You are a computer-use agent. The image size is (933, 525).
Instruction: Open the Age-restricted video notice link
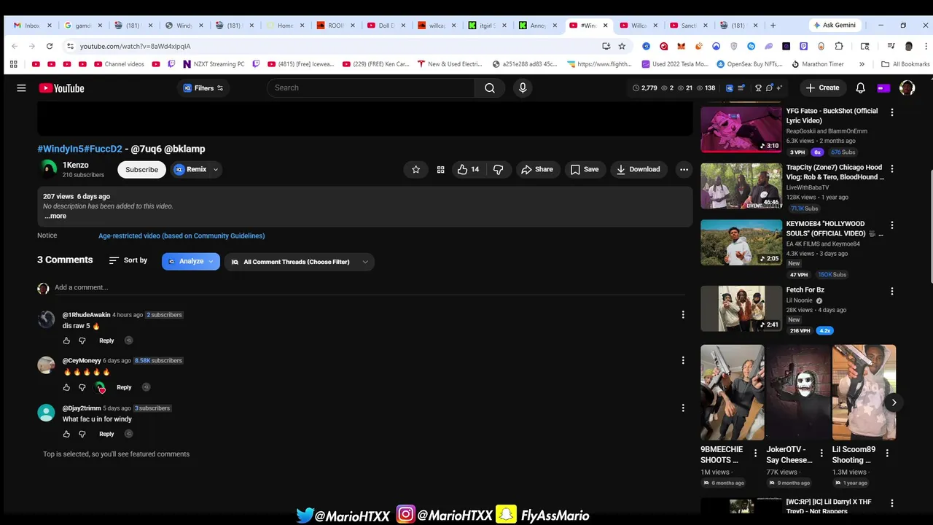pyautogui.click(x=181, y=236)
